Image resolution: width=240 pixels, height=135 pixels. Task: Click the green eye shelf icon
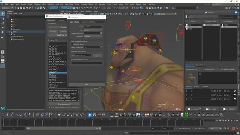point(186,115)
